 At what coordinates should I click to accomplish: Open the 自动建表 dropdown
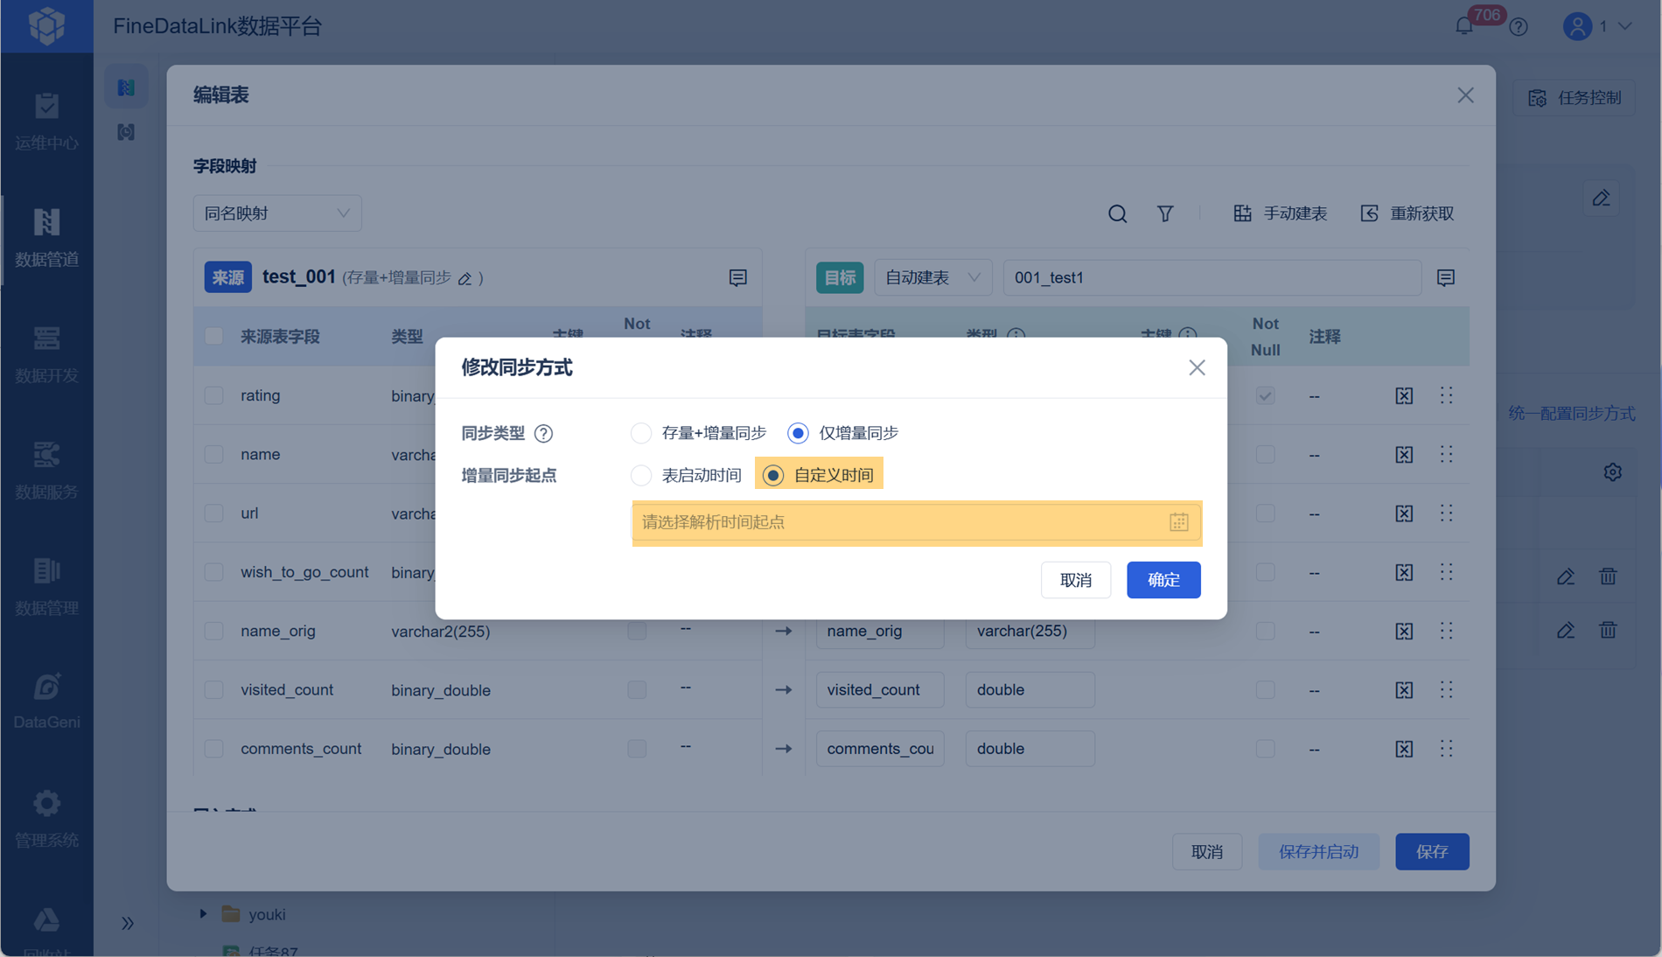[932, 277]
